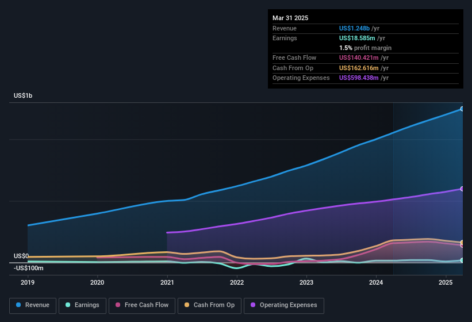Click the Operating Expenses label in tooltip
The height and width of the screenshot is (322, 472).
coord(301,78)
